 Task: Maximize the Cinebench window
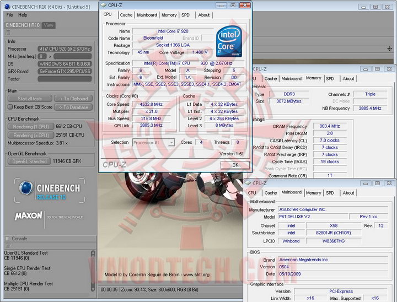coord(375,7)
